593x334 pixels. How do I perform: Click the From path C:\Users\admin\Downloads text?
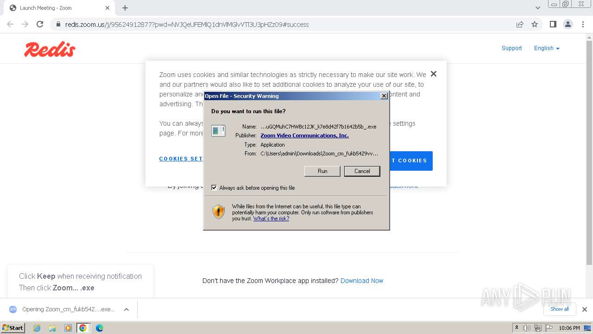click(319, 154)
